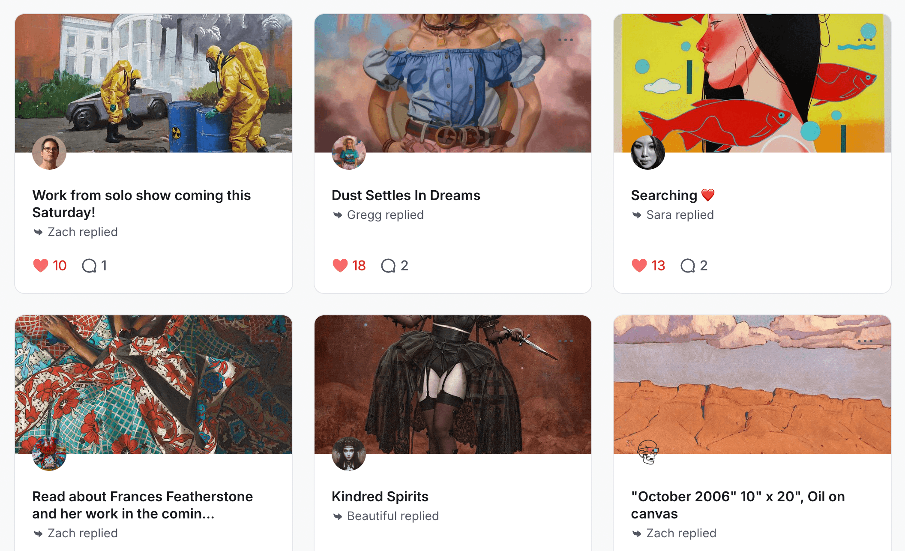Viewport: 905px width, 551px height.
Task: Open the Kindred Spirits author's avatar
Action: coord(349,454)
